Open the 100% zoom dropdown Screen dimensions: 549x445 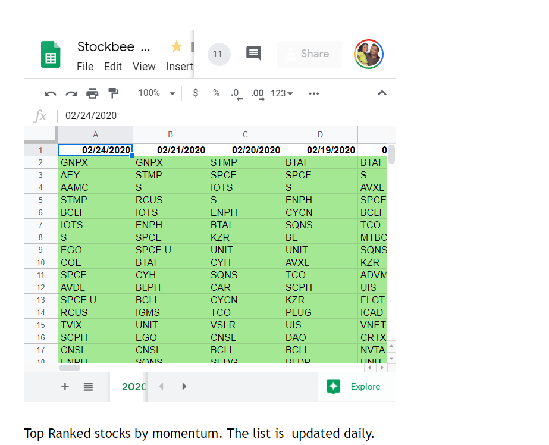(x=157, y=93)
